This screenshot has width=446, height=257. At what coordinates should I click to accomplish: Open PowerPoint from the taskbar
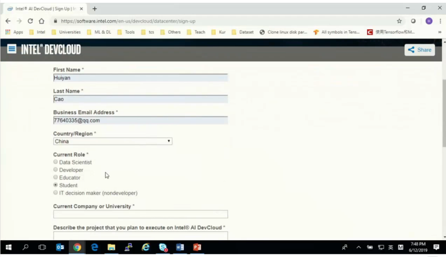click(x=197, y=247)
